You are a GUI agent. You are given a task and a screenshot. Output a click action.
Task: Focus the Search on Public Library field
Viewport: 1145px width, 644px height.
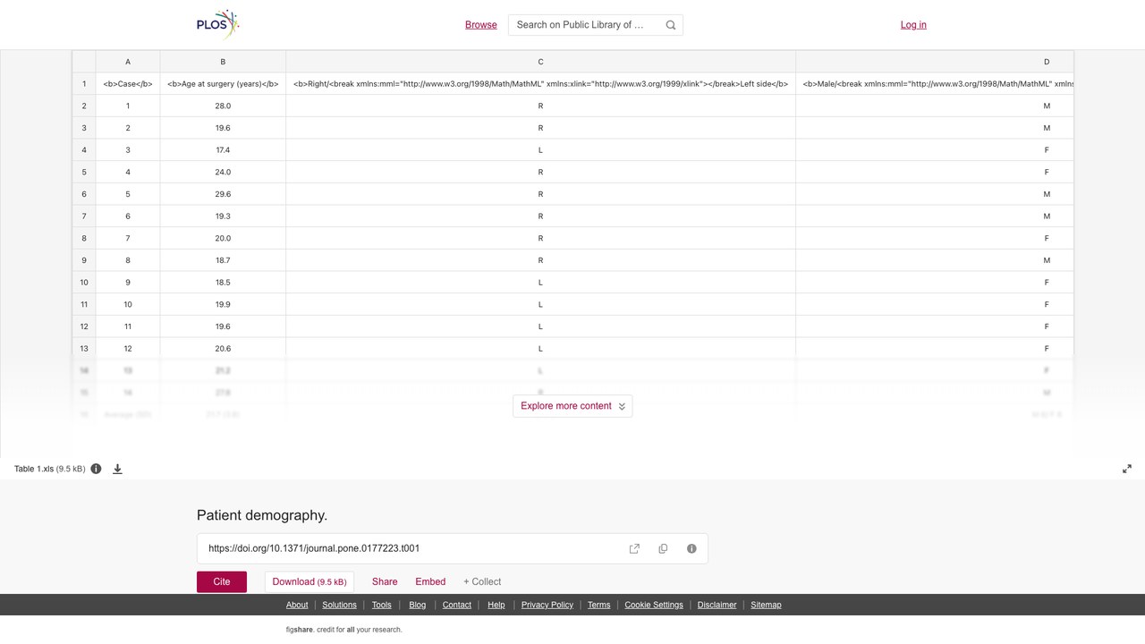[585, 25]
